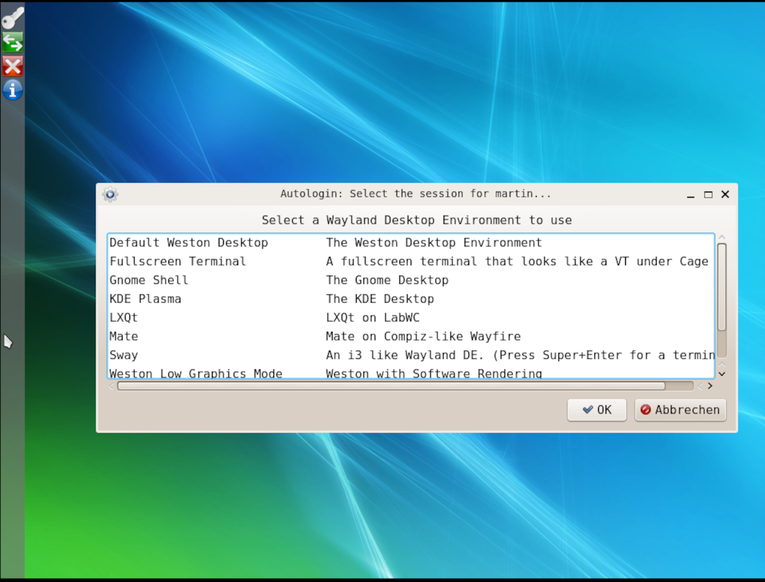Screen dimensions: 765x582
Task: Click the green switch-arrows icon
Action: (12, 42)
